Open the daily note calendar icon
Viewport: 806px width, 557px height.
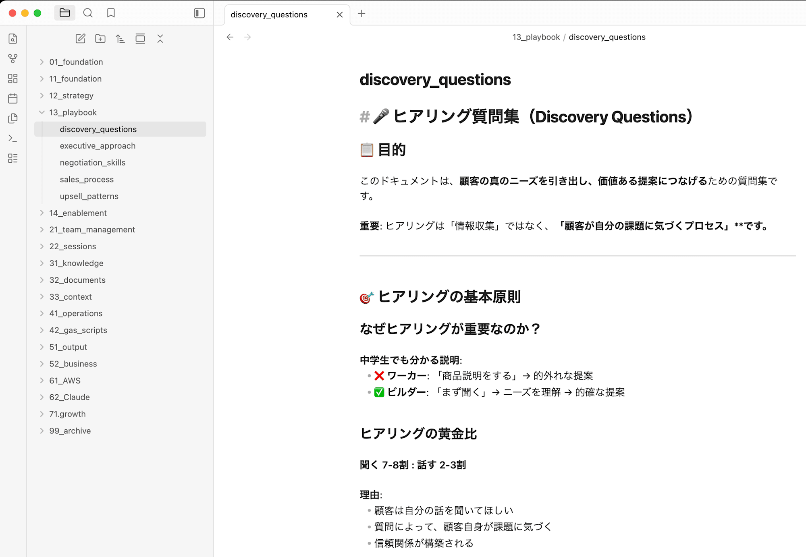[x=13, y=99]
